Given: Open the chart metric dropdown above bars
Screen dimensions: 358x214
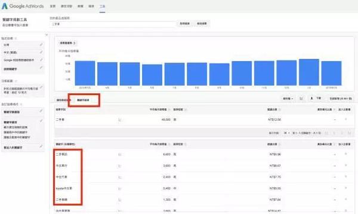Looking at the screenshot, I should 67,43.
